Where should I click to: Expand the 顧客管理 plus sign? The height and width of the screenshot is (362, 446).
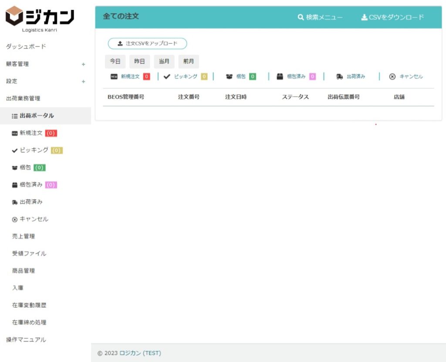point(83,64)
